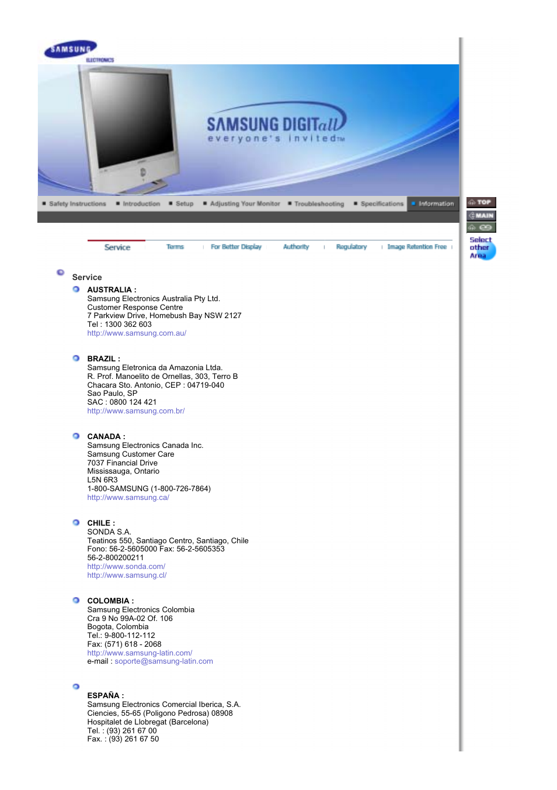
Task: Click the text 7 Parkview Drive, Homebush Bay
Action: 145,316
